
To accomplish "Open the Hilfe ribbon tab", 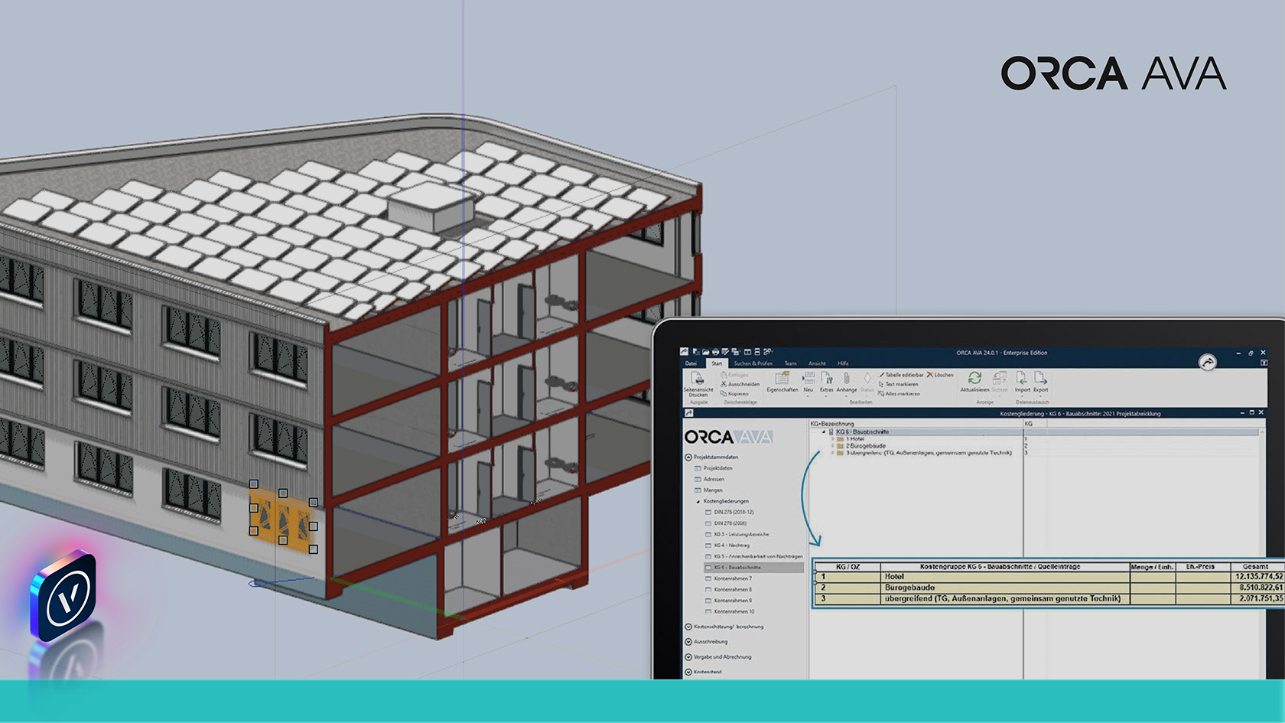I will 842,363.
